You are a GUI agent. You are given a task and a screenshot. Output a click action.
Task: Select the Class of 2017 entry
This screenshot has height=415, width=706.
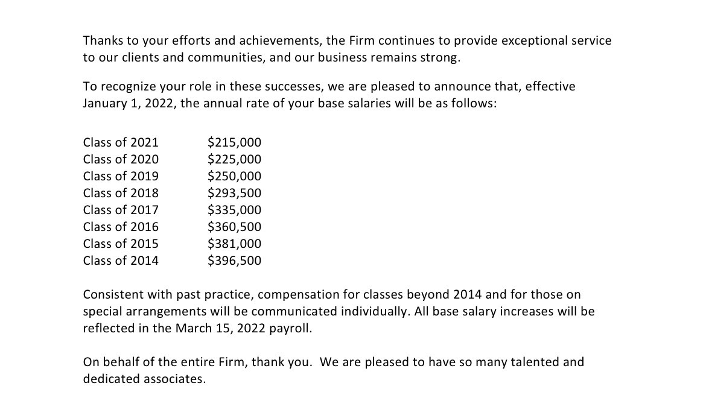pyautogui.click(x=121, y=210)
